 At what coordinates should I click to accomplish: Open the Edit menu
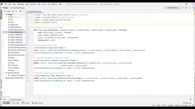pos(10,4)
